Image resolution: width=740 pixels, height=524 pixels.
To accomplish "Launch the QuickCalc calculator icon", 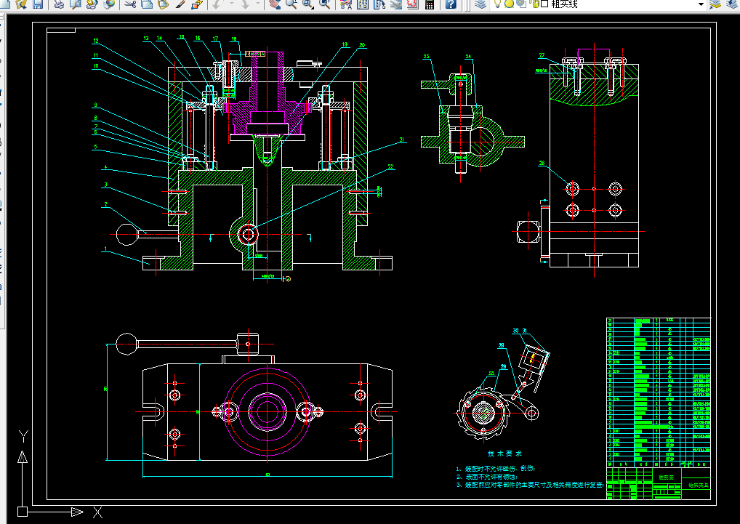I will pyautogui.click(x=430, y=4).
